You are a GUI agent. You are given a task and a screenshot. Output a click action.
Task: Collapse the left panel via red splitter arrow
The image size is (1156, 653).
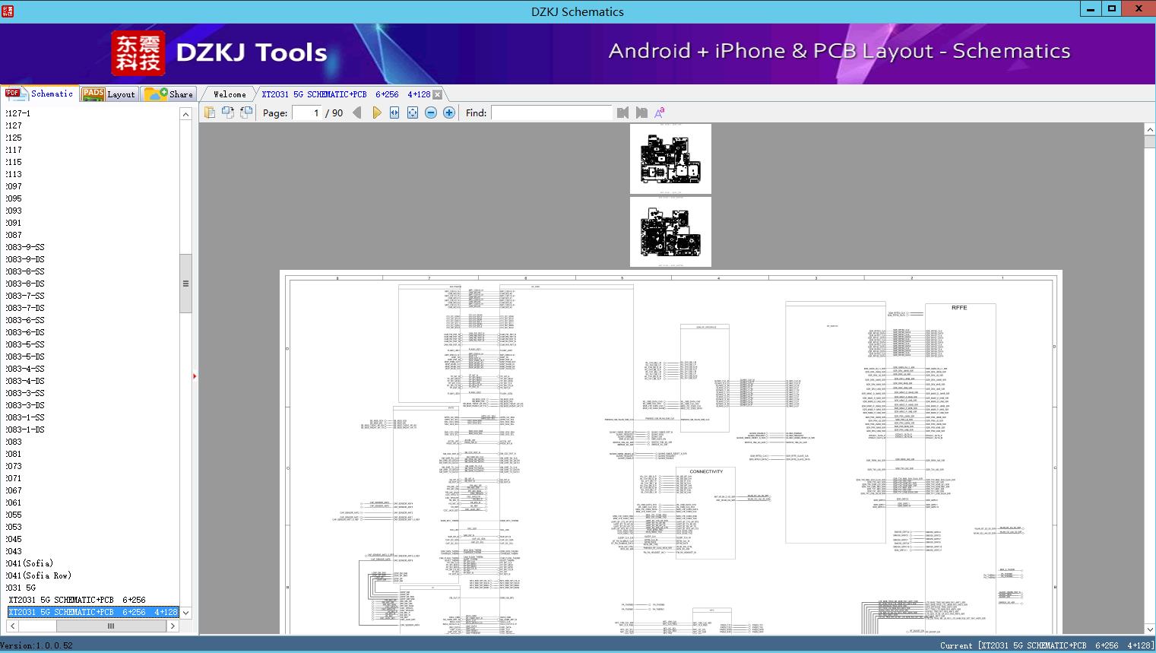tap(195, 376)
